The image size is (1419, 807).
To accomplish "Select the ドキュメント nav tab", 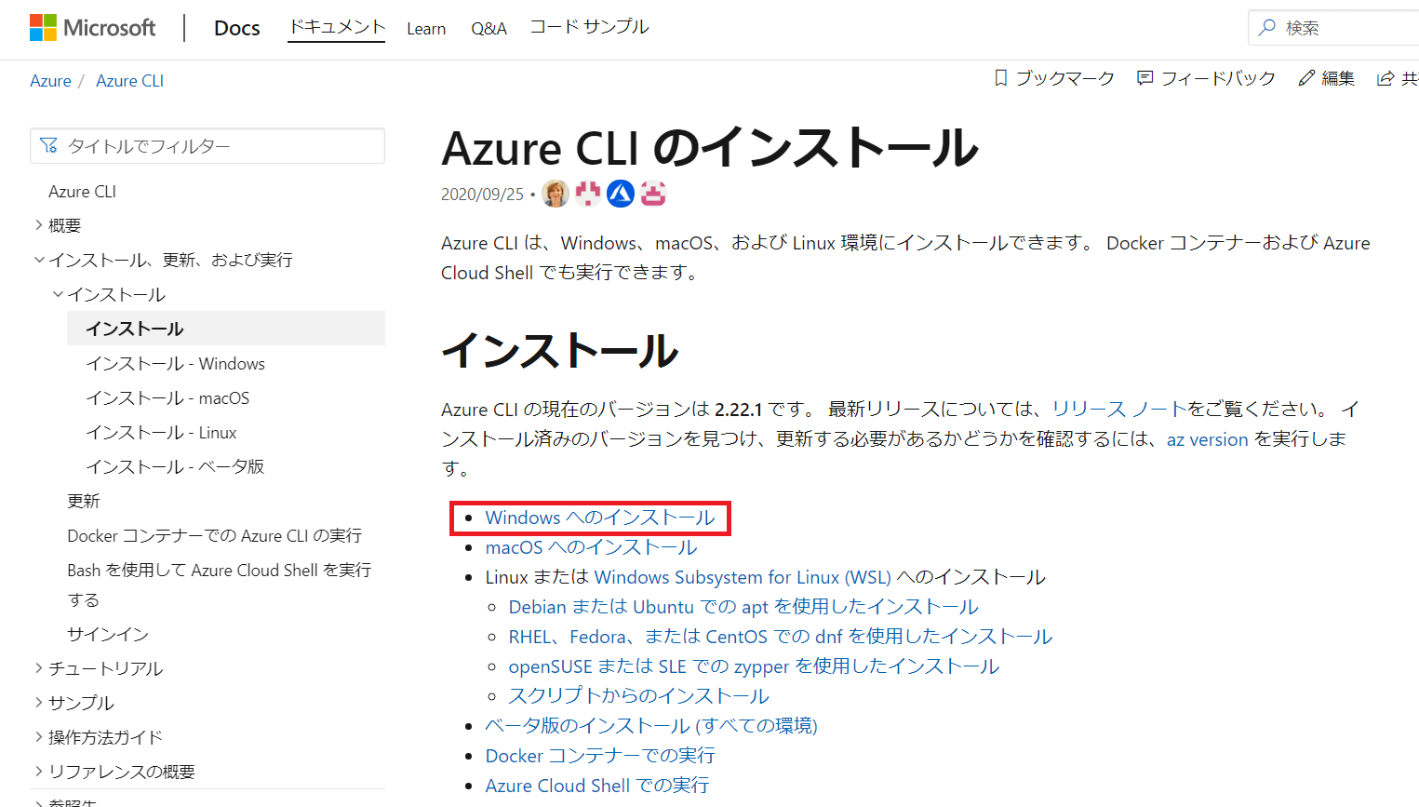I will pos(337,27).
